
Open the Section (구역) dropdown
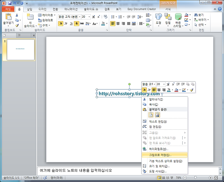click(44, 25)
